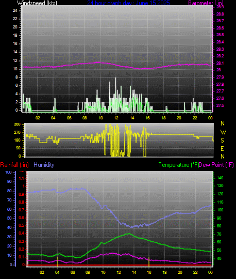The width and height of the screenshot is (236, 279).
Task: Click the blue humidity curve lowest point
Action: point(132,227)
